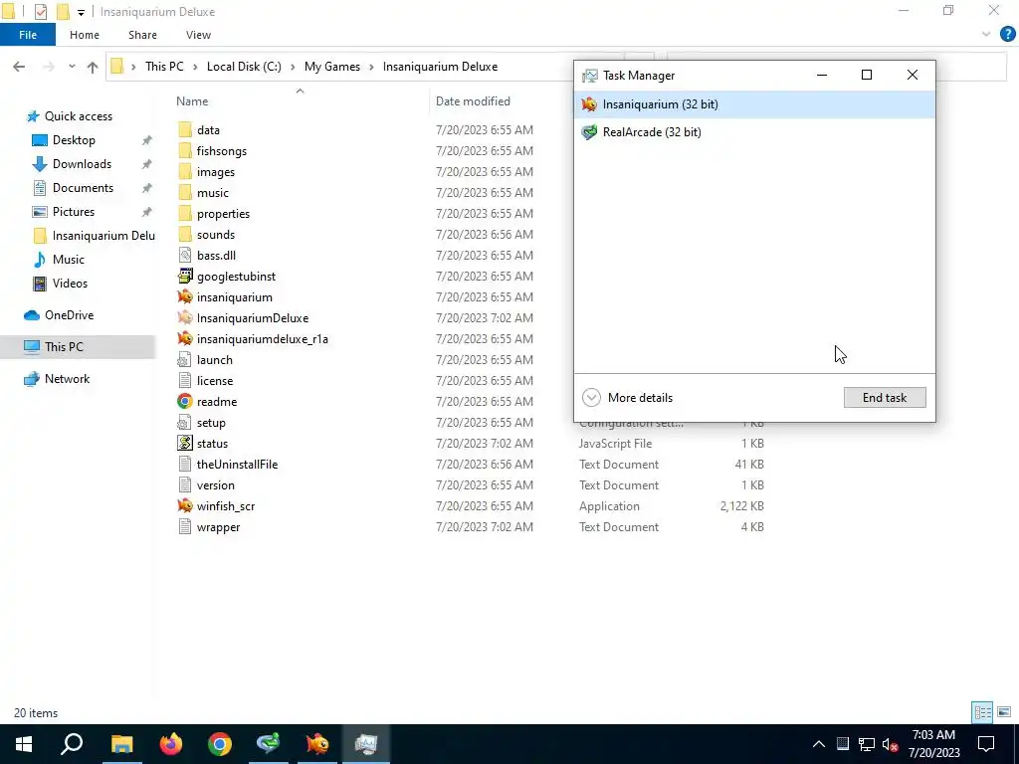
Task: Select the insaniquarium fish application icon
Action: (x=185, y=296)
